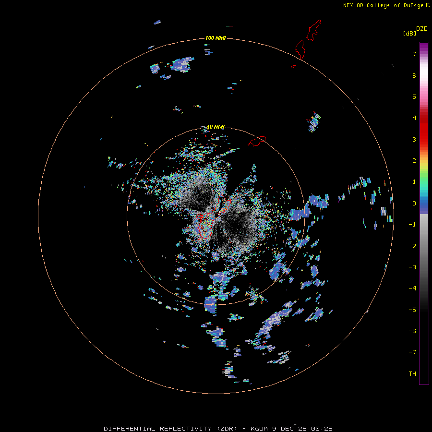The height and width of the screenshot is (432, 432).
Task: Click the -7 value on color scale
Action: point(412,352)
